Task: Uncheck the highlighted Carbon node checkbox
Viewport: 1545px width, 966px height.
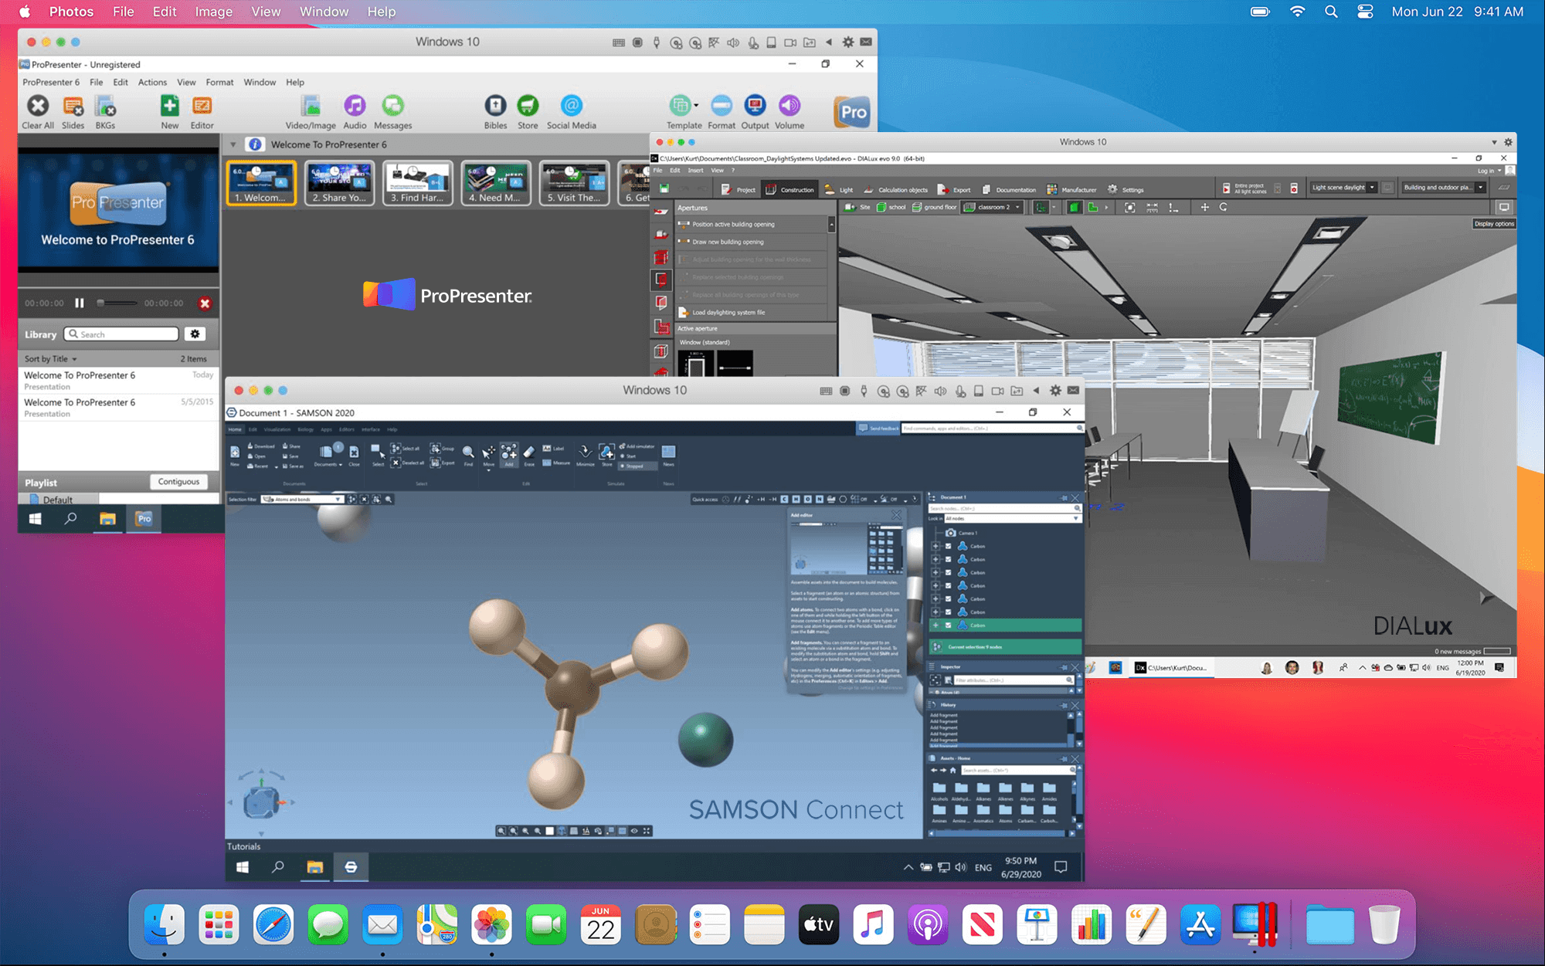Action: tap(949, 625)
